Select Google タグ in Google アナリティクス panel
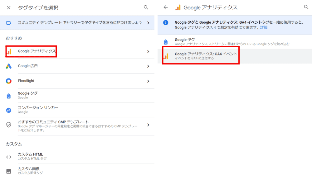Viewport: 312px width, 175px height. 235,42
